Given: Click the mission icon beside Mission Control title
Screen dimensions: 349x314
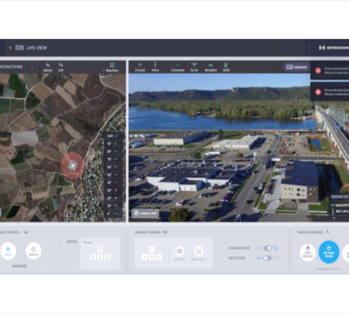Looking at the screenshot, I should click(327, 232).
